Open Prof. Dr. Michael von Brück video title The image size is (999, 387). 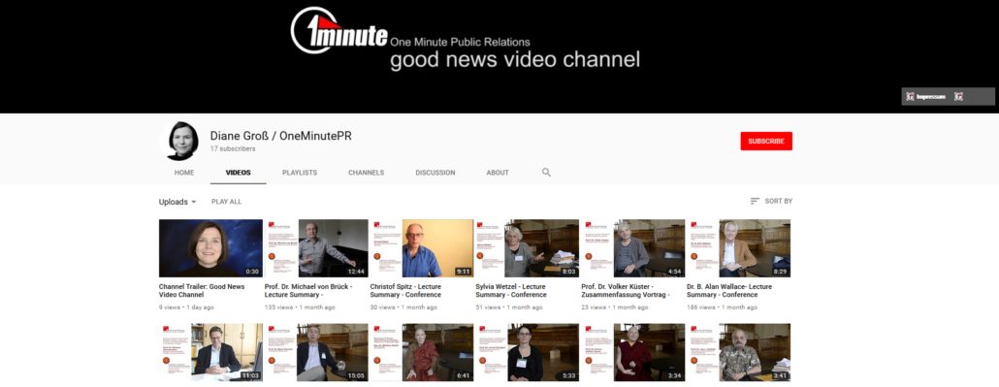click(308, 291)
